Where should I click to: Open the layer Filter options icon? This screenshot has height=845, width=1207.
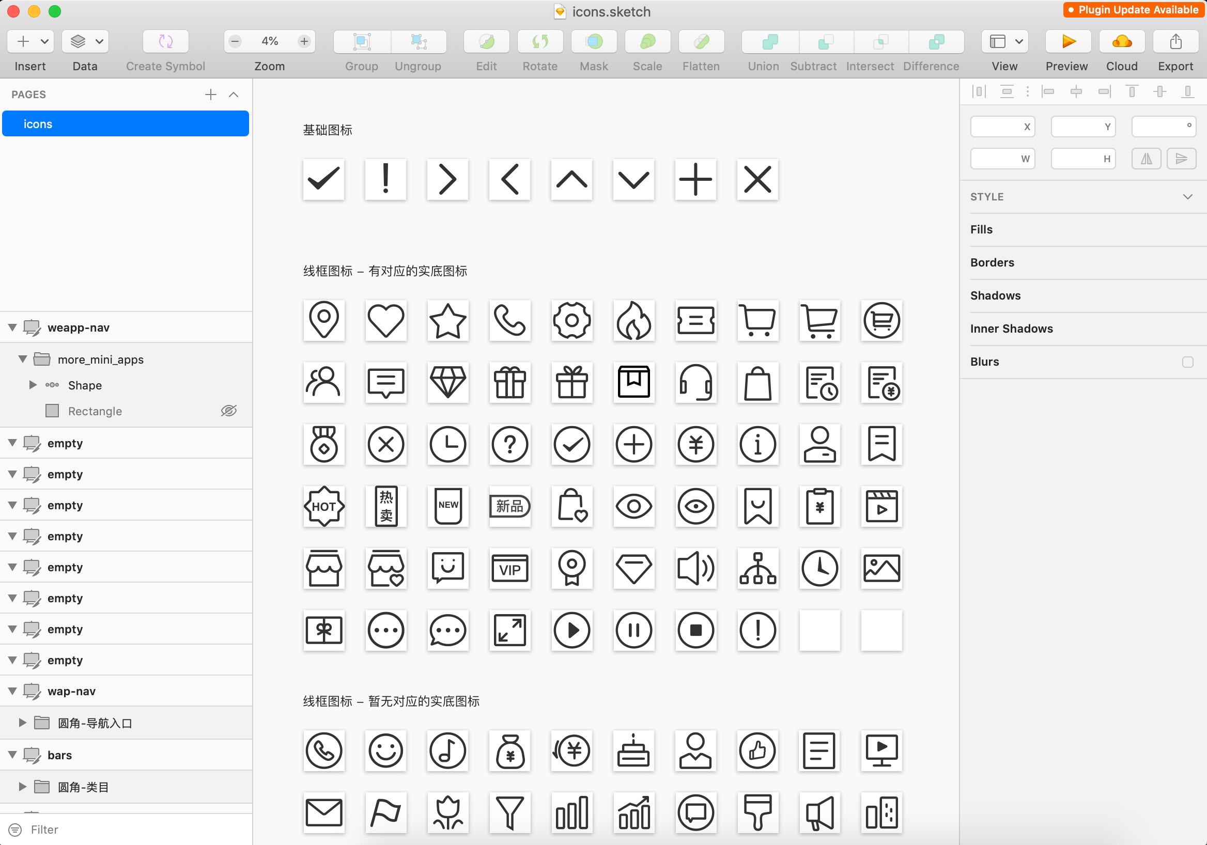click(x=16, y=830)
